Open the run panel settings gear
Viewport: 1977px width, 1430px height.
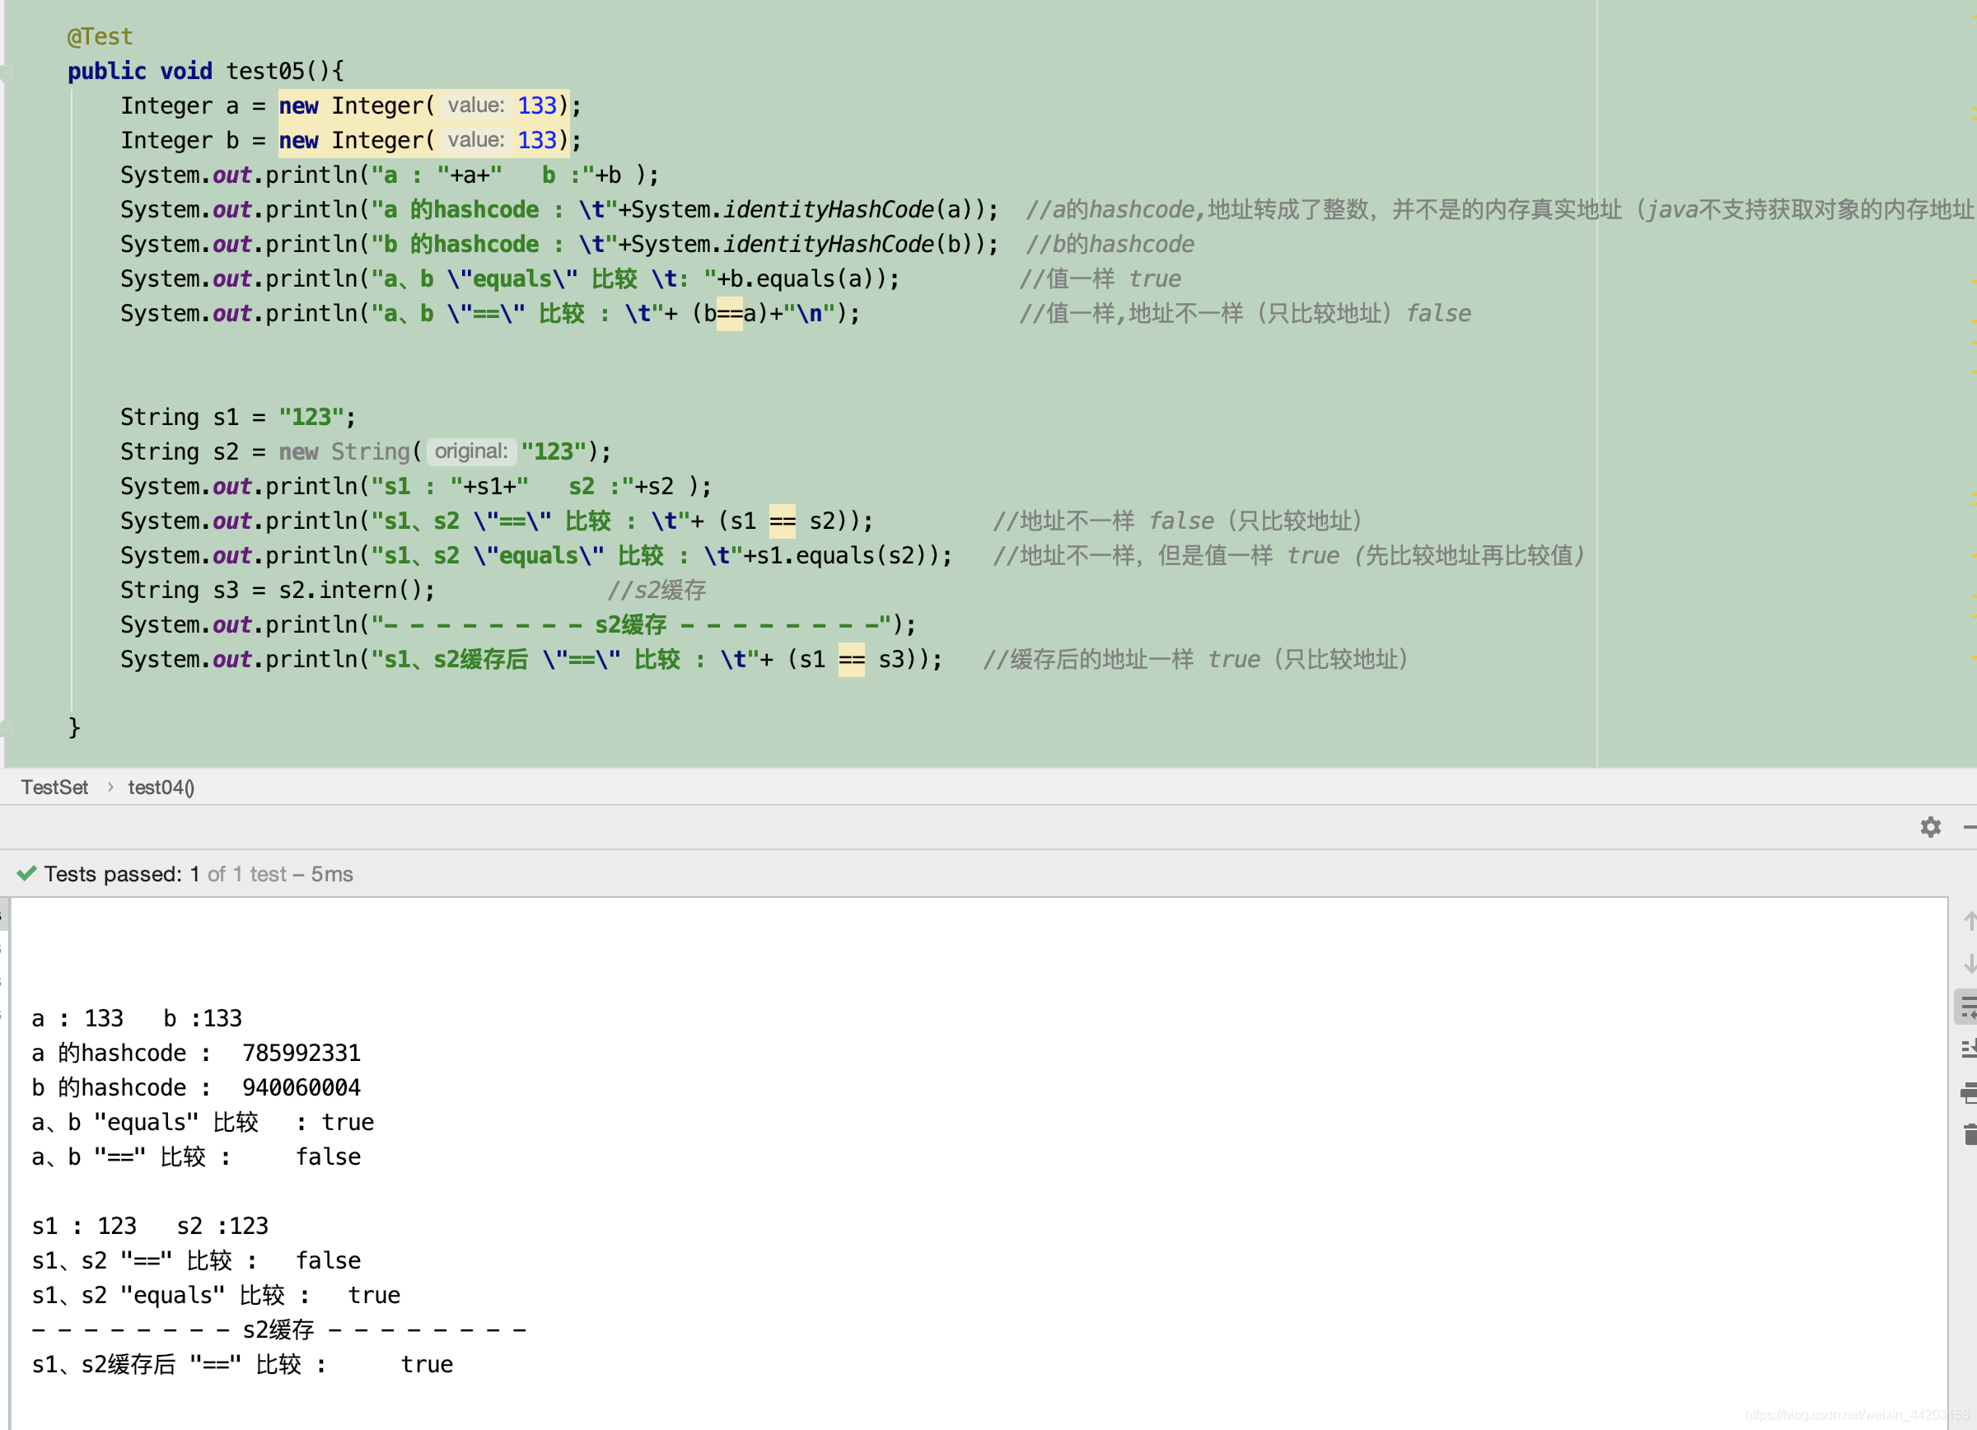point(1930,827)
